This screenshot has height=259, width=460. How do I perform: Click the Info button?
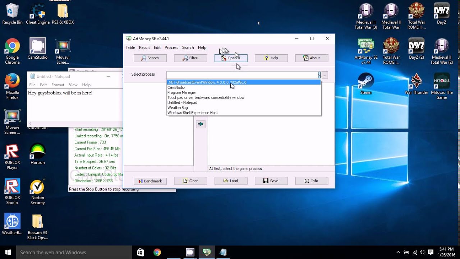(312, 181)
